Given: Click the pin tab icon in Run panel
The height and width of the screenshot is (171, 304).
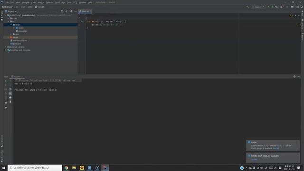Looking at the screenshot, I should (6, 108).
